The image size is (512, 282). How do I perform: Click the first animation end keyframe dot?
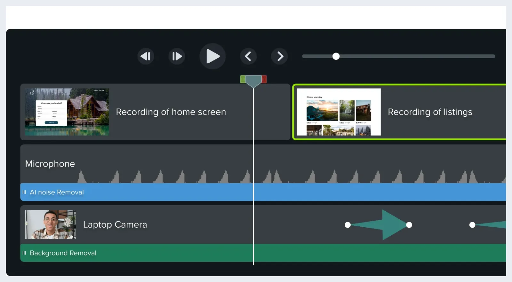pos(409,225)
